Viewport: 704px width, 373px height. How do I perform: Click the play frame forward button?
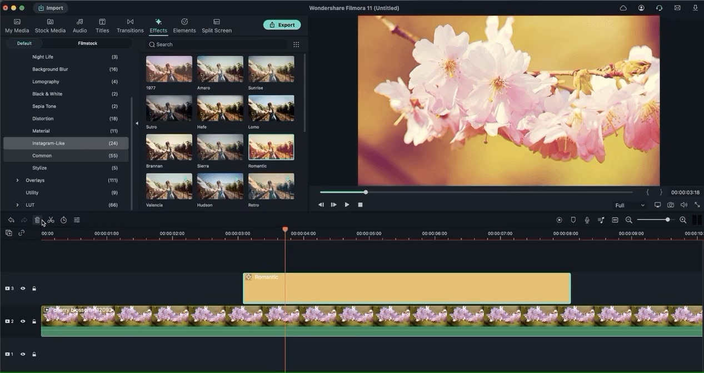(333, 205)
